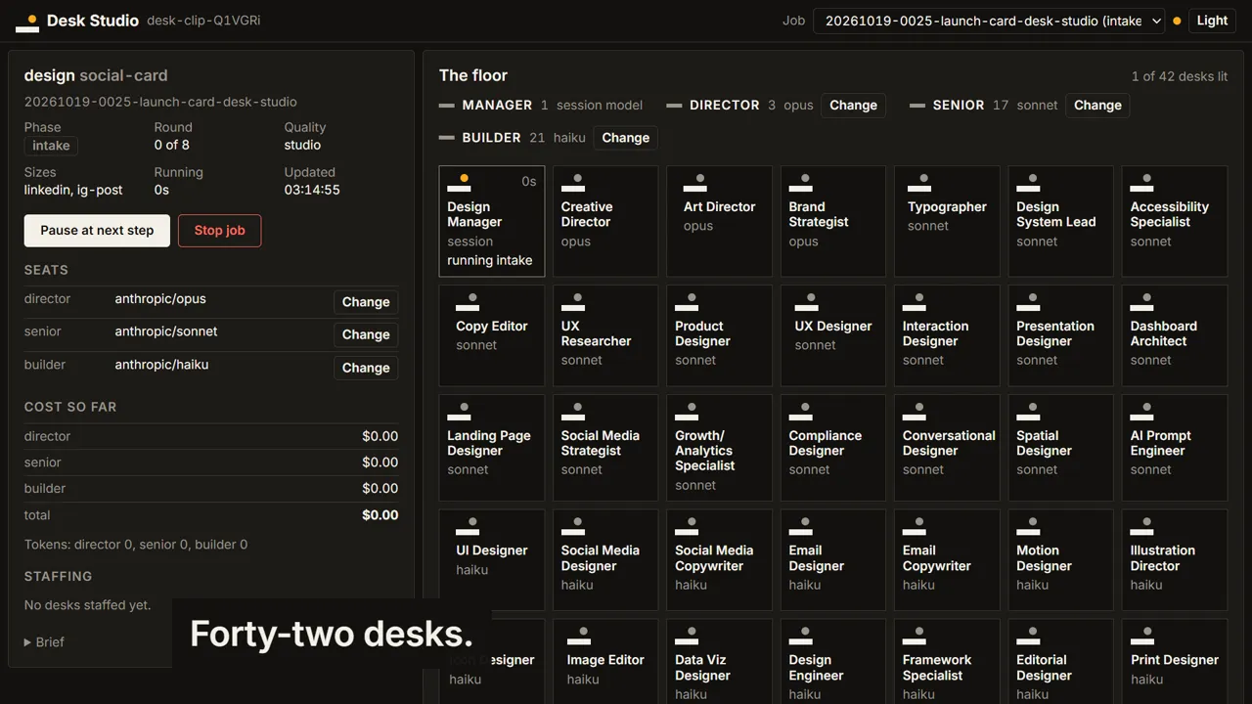The image size is (1252, 704).
Task: Select the Landing Page Designer desk icon
Action: click(459, 412)
